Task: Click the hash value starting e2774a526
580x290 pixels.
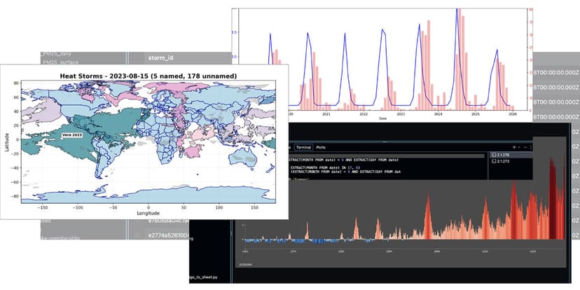Action: (x=167, y=235)
